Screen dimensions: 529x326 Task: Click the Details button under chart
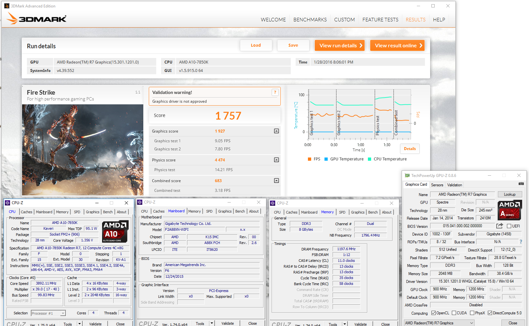[410, 149]
